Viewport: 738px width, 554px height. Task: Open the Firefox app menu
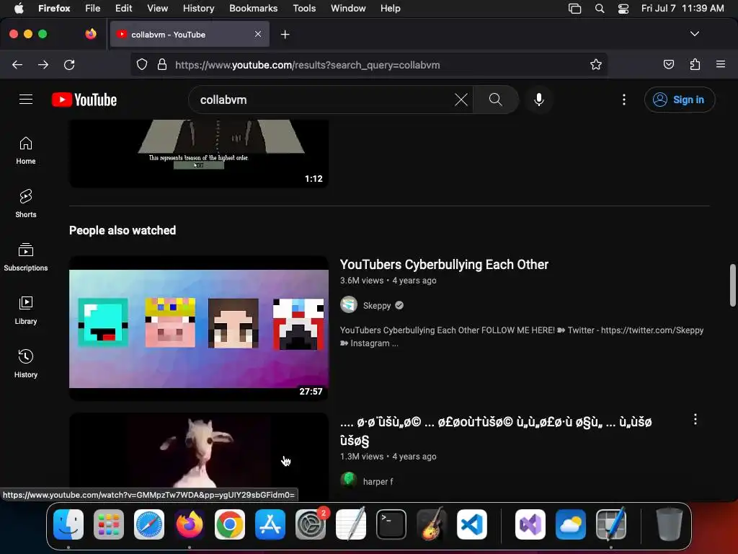(54, 8)
